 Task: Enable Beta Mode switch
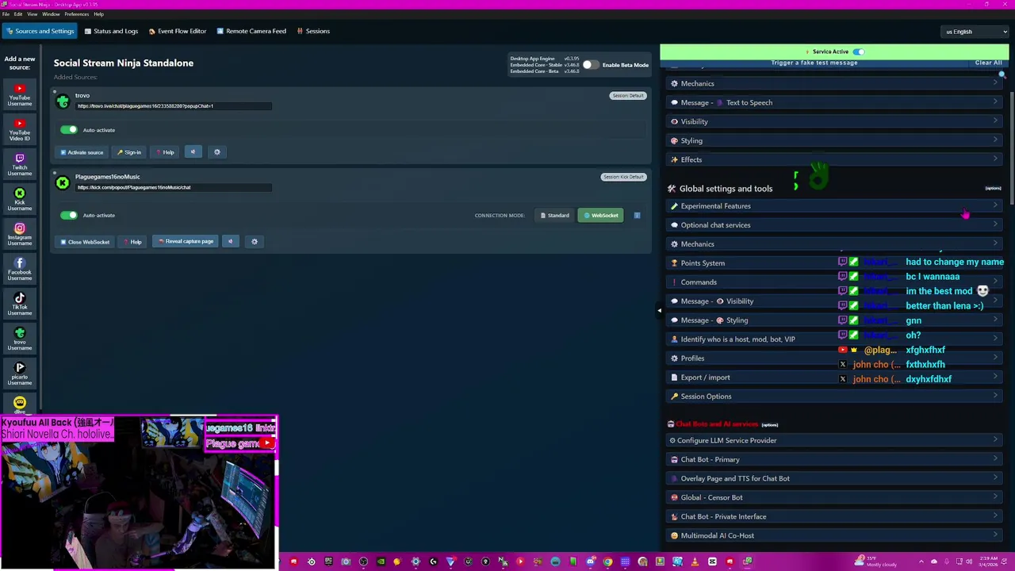pos(591,65)
